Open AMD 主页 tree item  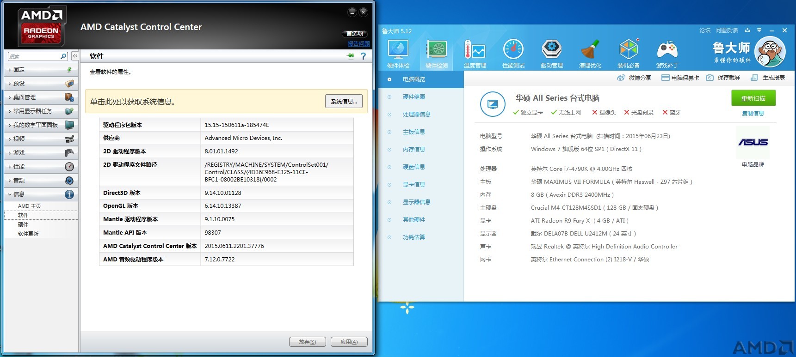click(x=30, y=206)
